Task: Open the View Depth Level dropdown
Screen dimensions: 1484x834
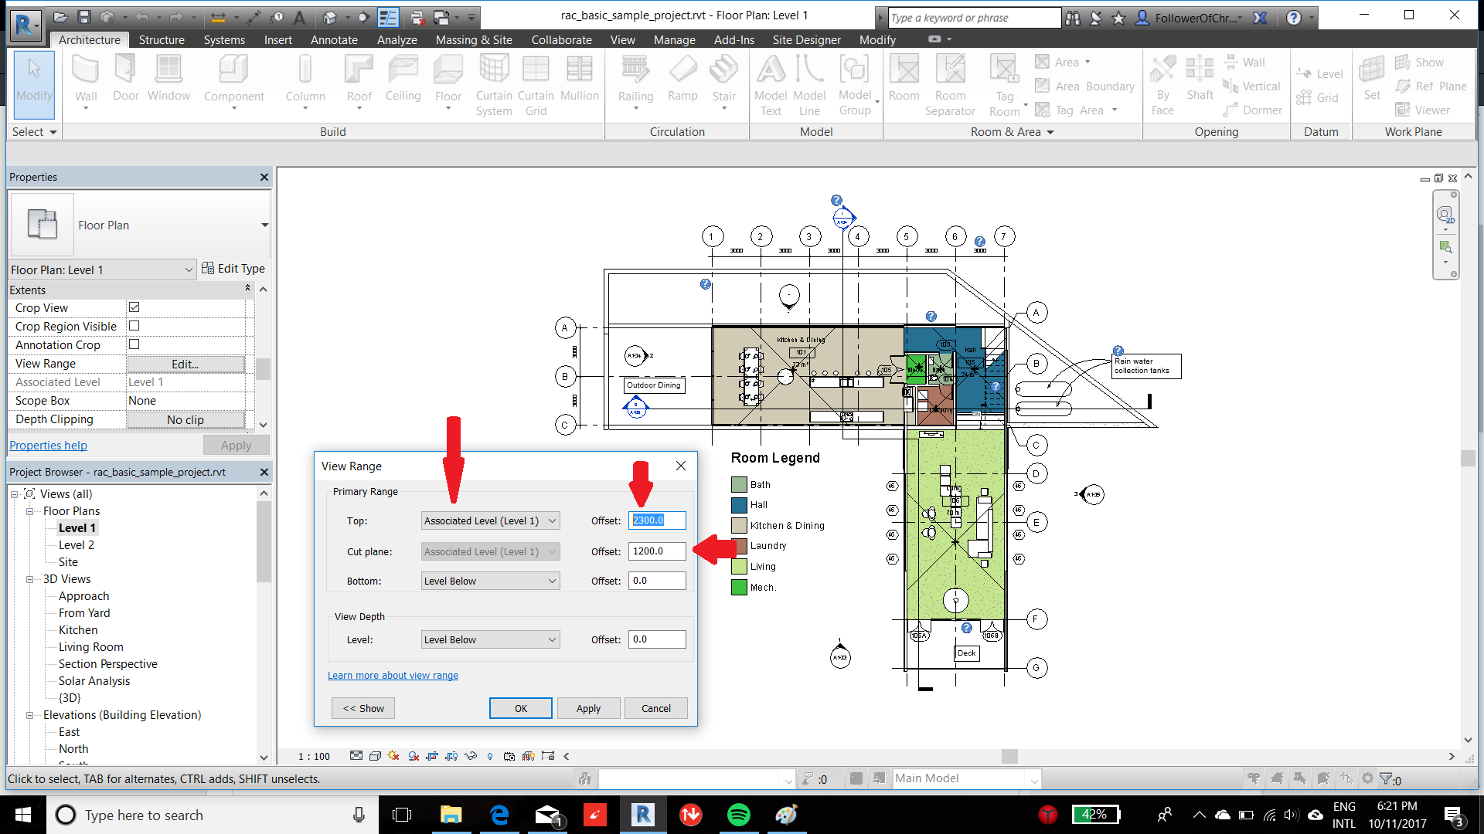Action: point(490,639)
